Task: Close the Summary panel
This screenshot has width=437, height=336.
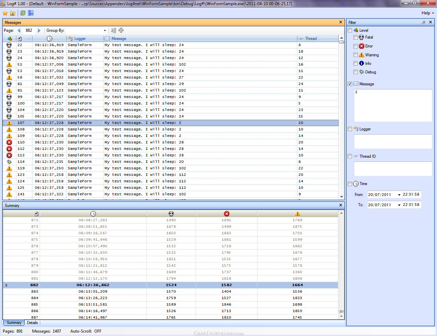Action: point(341,205)
